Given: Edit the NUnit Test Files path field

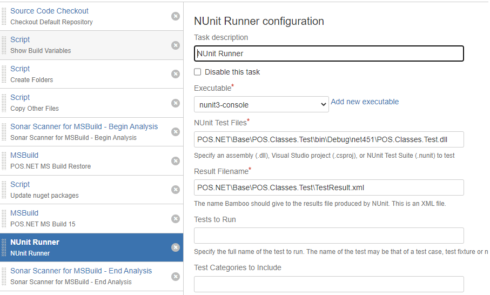Looking at the screenshot, I should point(329,139).
